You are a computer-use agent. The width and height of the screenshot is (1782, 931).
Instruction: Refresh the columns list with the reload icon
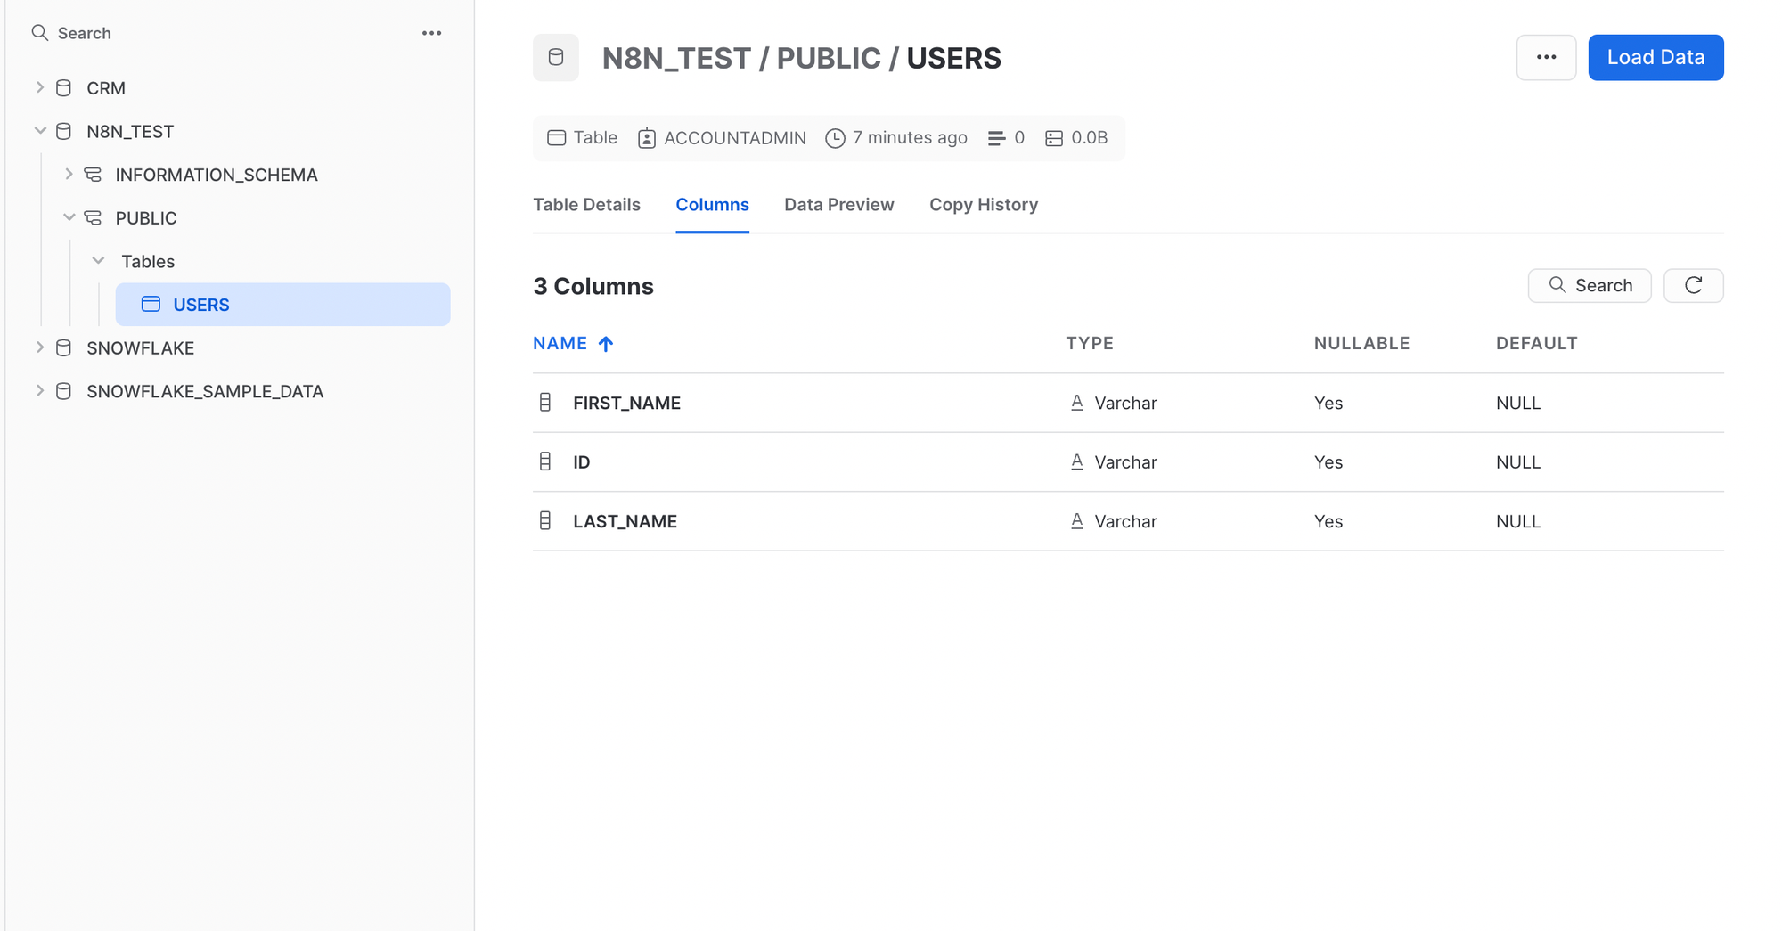click(x=1693, y=285)
